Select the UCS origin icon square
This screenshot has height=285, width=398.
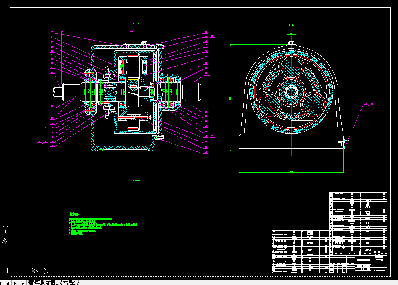pos(5,271)
